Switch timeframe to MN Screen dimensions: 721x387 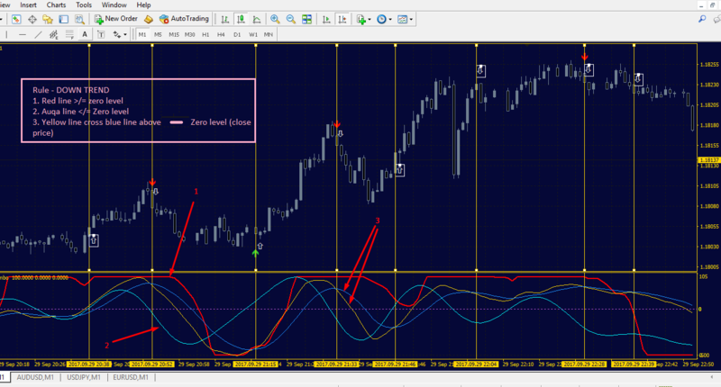(269, 34)
